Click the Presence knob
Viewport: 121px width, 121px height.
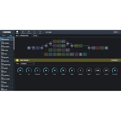pyautogui.click(x=80, y=70)
